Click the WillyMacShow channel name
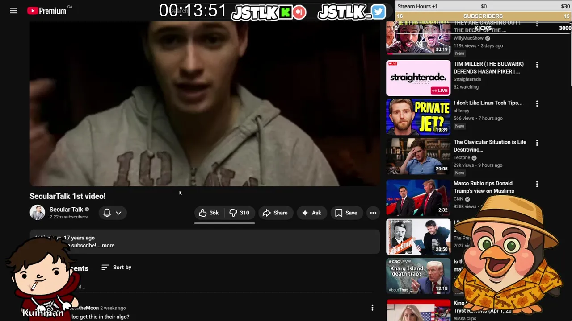Viewport: 572px width, 321px height. tap(468, 38)
